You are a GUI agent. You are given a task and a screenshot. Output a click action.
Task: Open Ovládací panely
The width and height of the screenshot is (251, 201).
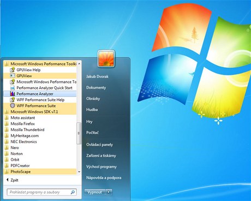click(99, 145)
